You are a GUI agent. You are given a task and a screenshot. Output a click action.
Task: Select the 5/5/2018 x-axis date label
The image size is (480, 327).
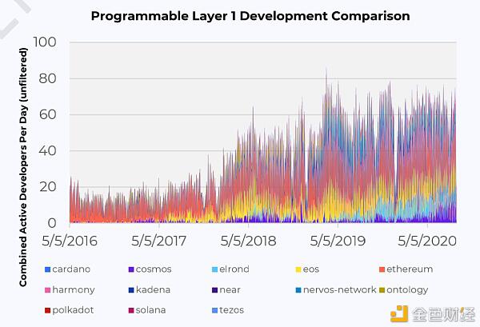(x=250, y=238)
